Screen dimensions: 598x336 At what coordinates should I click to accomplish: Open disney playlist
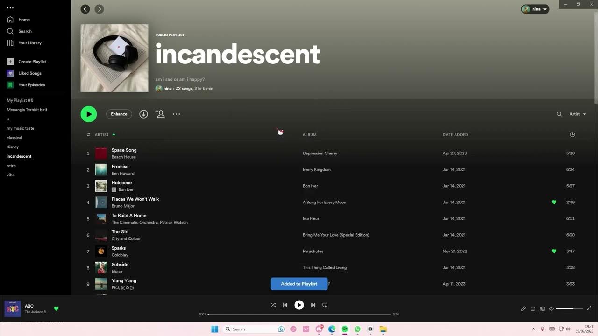pyautogui.click(x=13, y=147)
